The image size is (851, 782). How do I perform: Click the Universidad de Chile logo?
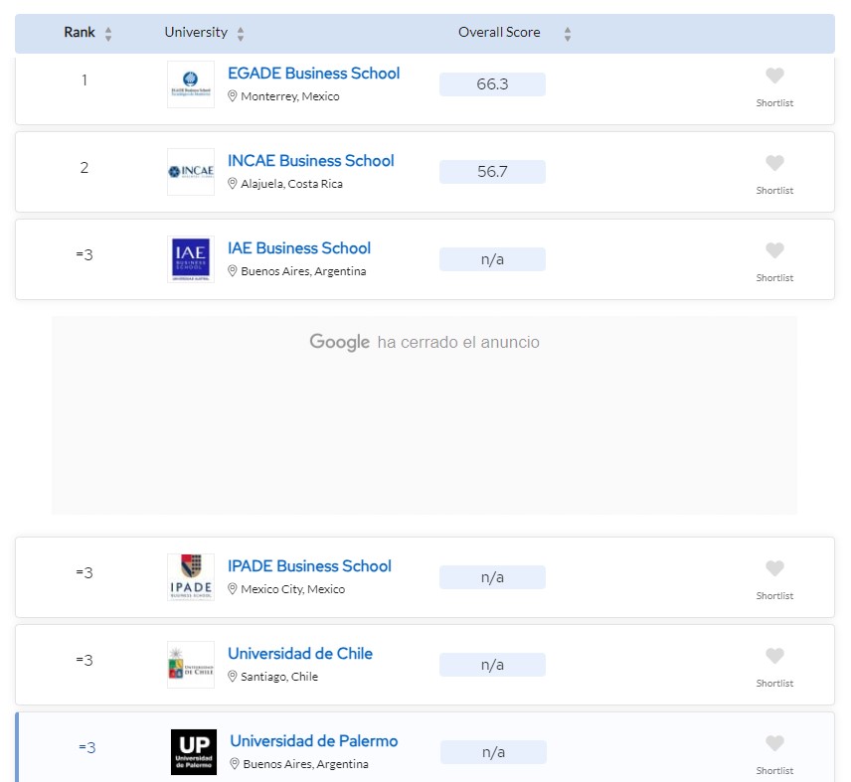pyautogui.click(x=190, y=665)
